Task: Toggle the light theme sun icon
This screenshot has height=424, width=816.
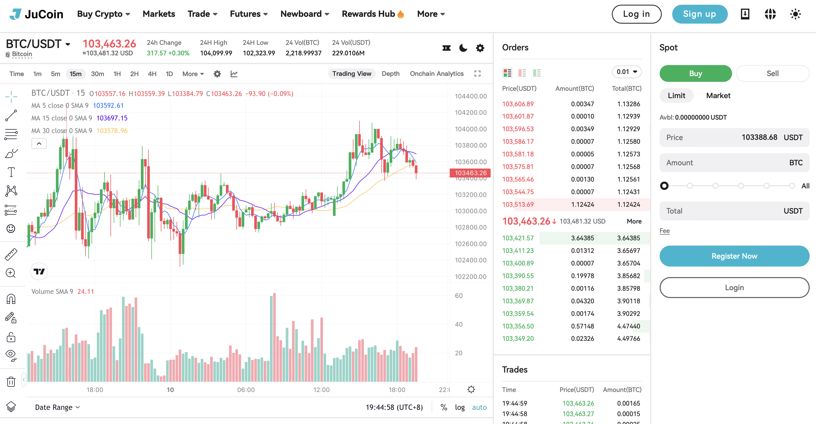Action: [x=796, y=14]
